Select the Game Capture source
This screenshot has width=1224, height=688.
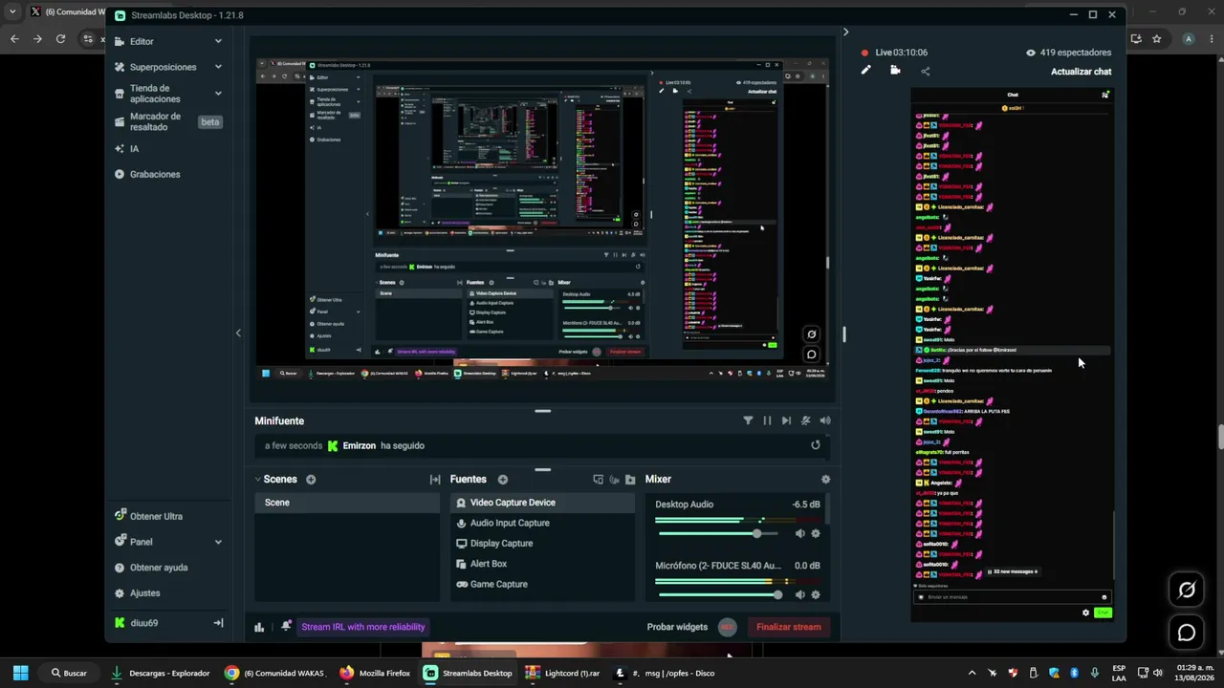542,584
